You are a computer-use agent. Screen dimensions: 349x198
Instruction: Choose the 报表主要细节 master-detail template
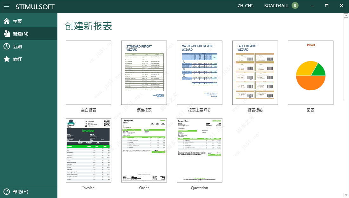coord(199,73)
